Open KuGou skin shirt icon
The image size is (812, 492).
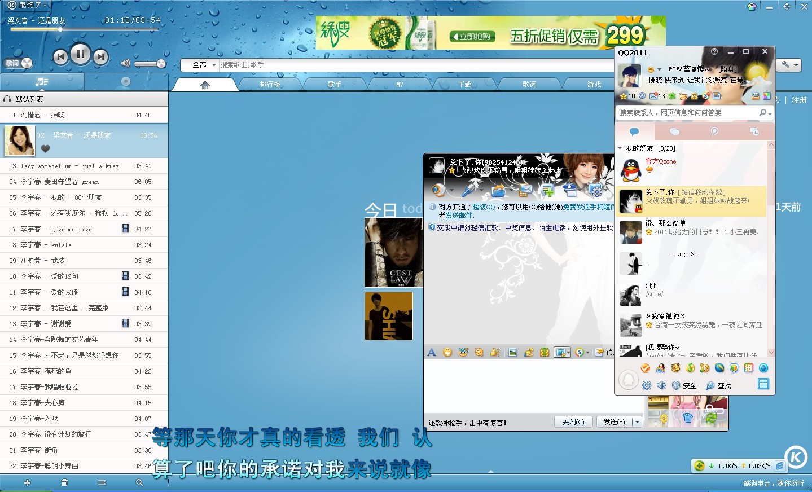click(x=752, y=7)
